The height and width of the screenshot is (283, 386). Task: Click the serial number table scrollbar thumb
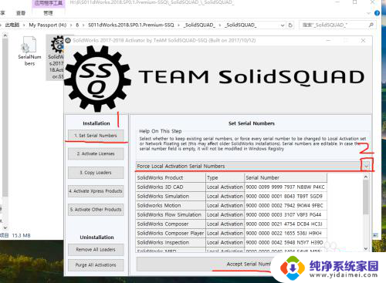click(x=366, y=197)
